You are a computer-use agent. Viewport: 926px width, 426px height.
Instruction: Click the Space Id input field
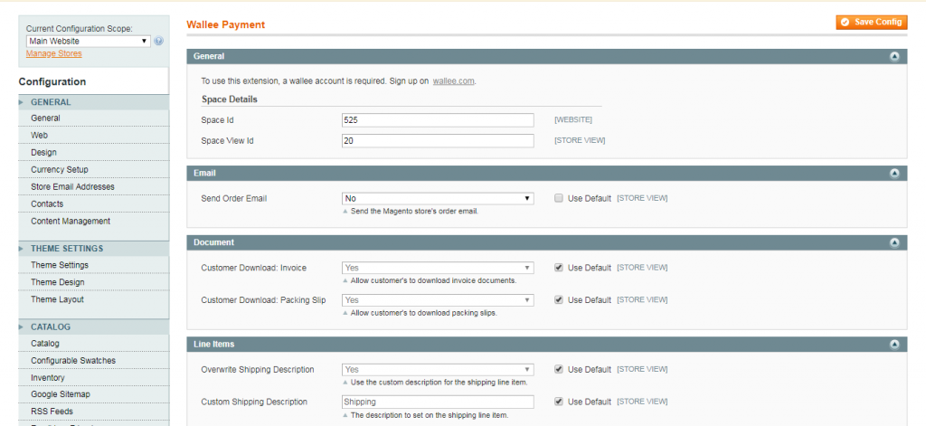pos(438,120)
